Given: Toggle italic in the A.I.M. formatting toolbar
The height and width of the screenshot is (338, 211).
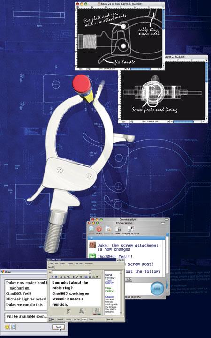Looking at the screenshot, I should (77, 277).
